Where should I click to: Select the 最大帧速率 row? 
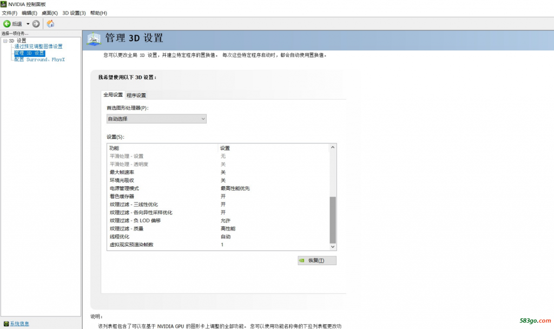218,172
